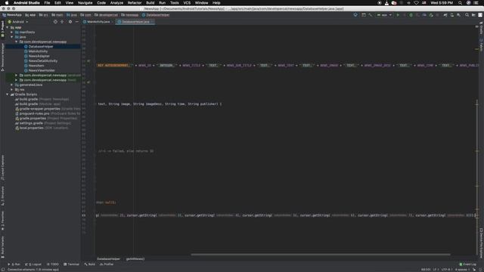Click the device target icon in top toolbar

tap(355, 15)
